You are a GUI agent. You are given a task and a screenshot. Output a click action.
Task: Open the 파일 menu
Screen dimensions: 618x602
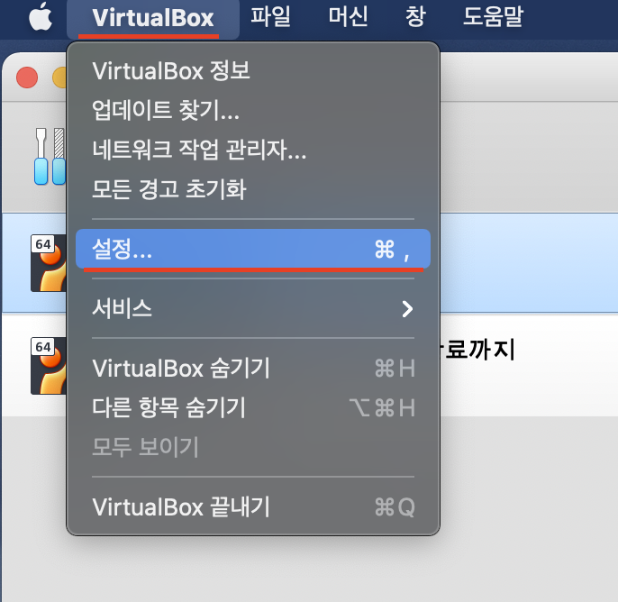tap(271, 16)
